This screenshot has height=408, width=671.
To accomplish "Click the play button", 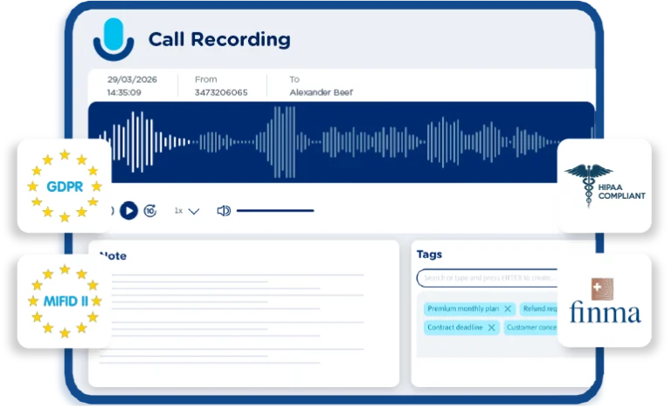I will click(x=128, y=211).
